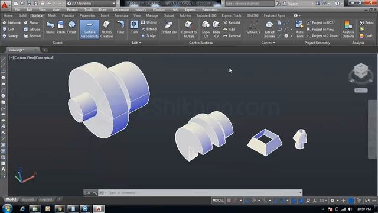Click the ViewCube navigation cube
This screenshot has height=213, width=378.
click(x=361, y=70)
